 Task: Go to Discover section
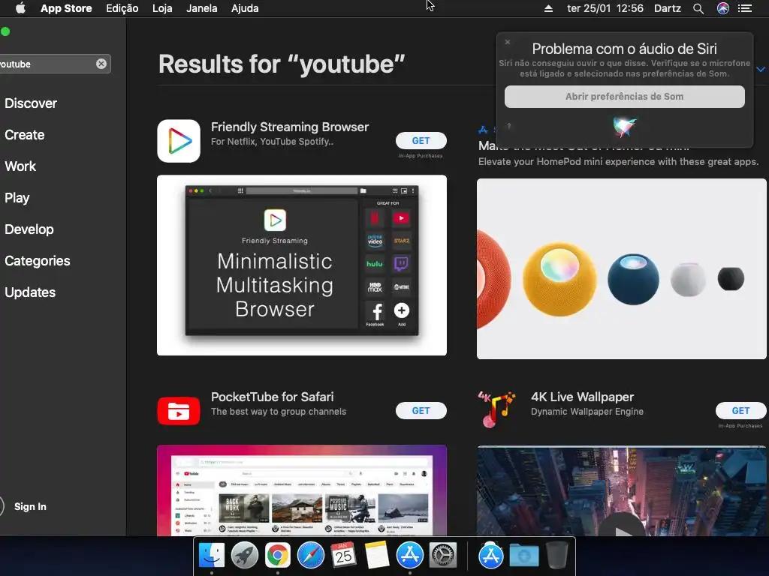pos(30,103)
